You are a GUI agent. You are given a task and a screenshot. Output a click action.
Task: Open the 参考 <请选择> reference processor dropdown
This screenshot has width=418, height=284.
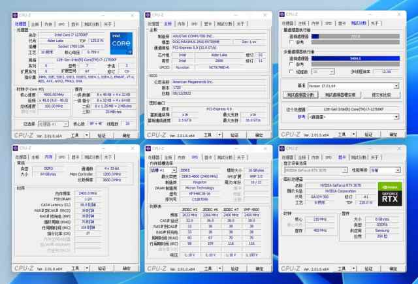[353, 117]
